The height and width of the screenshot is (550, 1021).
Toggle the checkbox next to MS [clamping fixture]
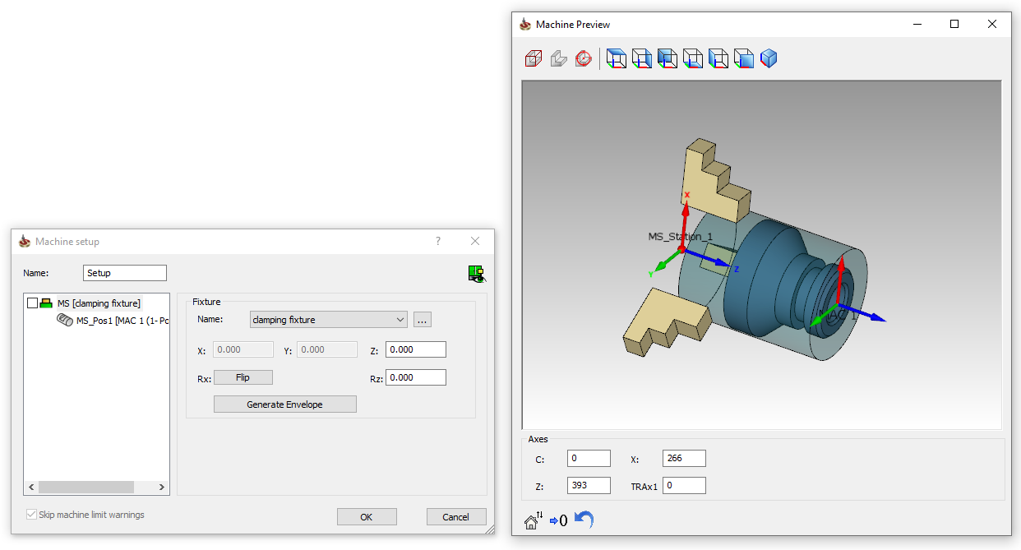(32, 303)
